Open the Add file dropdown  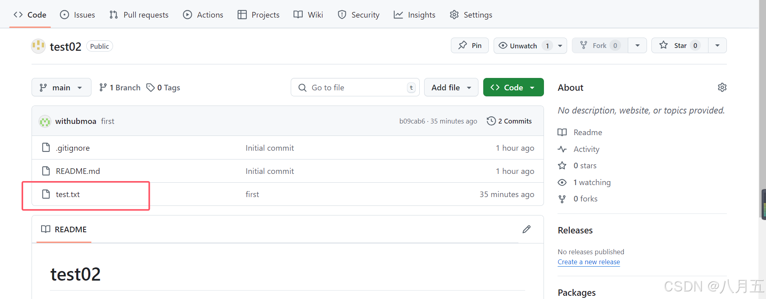click(x=451, y=87)
